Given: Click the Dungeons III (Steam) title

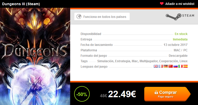Looking at the screenshot, I should [x=21, y=4].
